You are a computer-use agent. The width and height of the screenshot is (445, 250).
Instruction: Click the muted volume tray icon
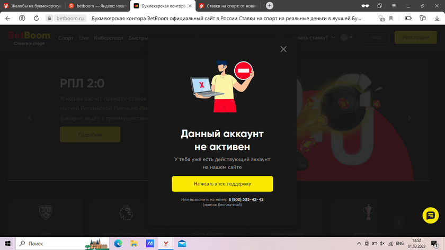pyautogui.click(x=382, y=244)
